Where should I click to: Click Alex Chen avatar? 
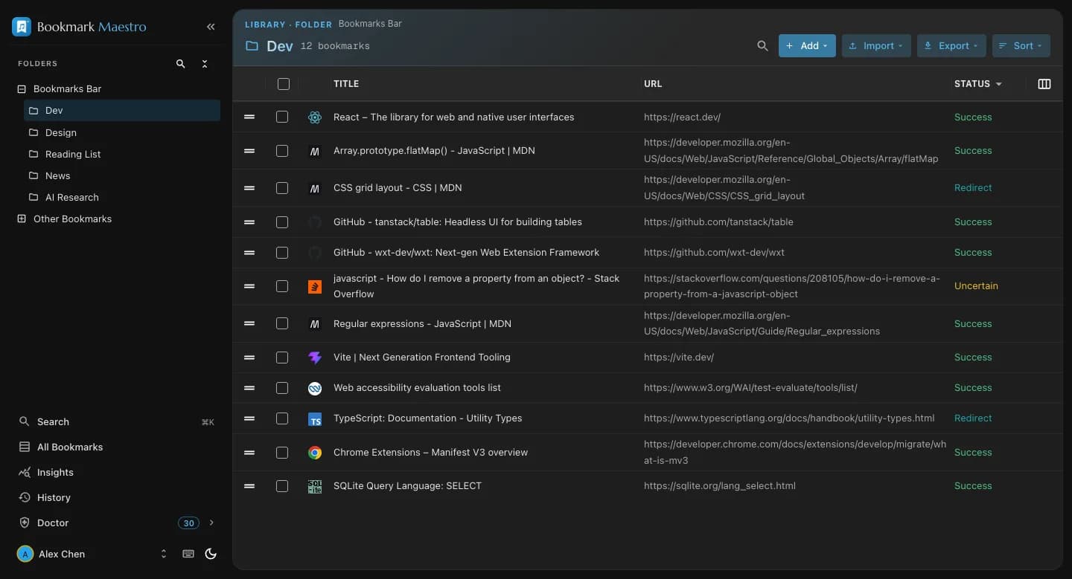coord(25,554)
